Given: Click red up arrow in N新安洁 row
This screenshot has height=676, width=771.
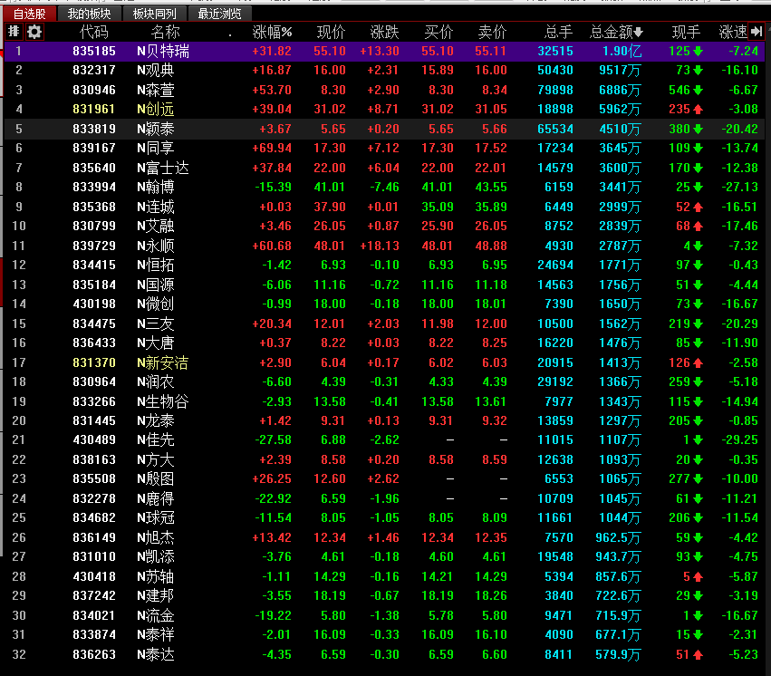Looking at the screenshot, I should pos(698,363).
